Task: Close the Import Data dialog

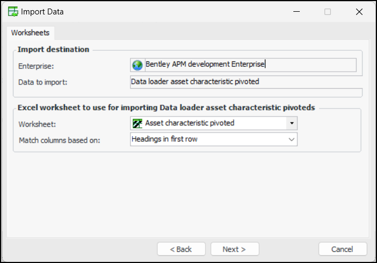Action: 359,12
